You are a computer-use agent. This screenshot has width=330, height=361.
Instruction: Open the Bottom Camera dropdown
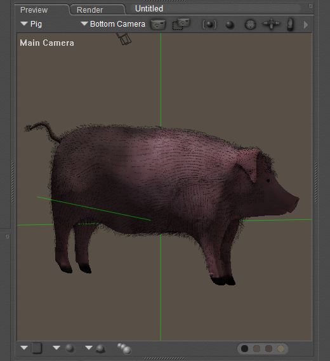[113, 24]
